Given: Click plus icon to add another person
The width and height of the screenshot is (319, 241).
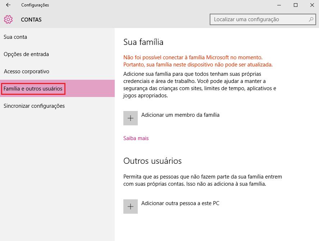Looking at the screenshot, I should click(131, 207).
